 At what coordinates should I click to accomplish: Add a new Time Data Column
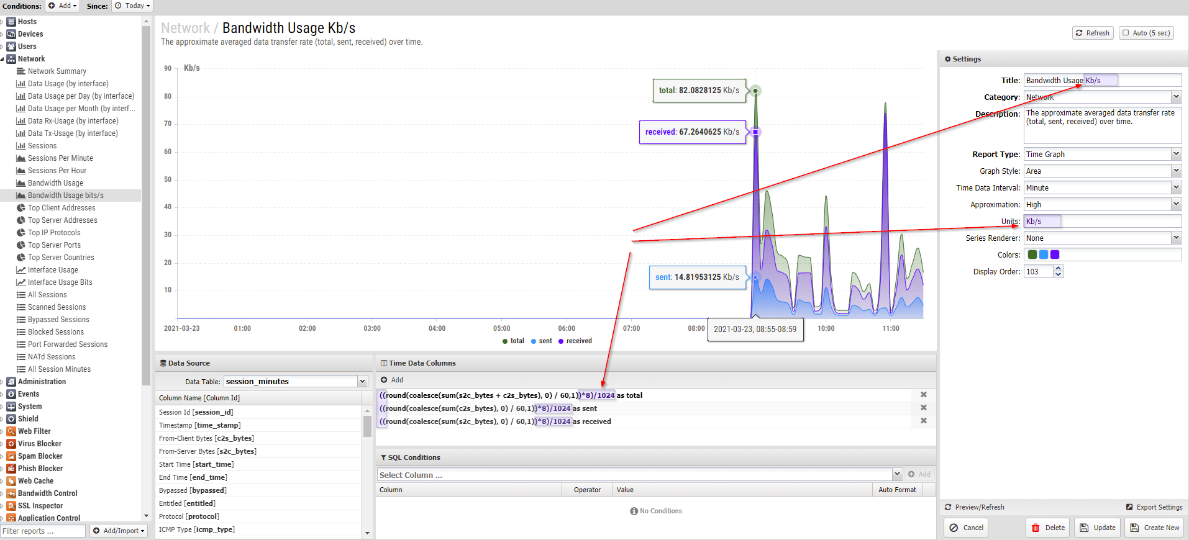pos(392,380)
